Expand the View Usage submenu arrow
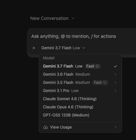Image resolution: width=136 pixels, height=140 pixels. (x=116, y=127)
